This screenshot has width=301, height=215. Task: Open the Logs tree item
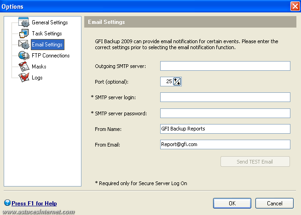(37, 78)
